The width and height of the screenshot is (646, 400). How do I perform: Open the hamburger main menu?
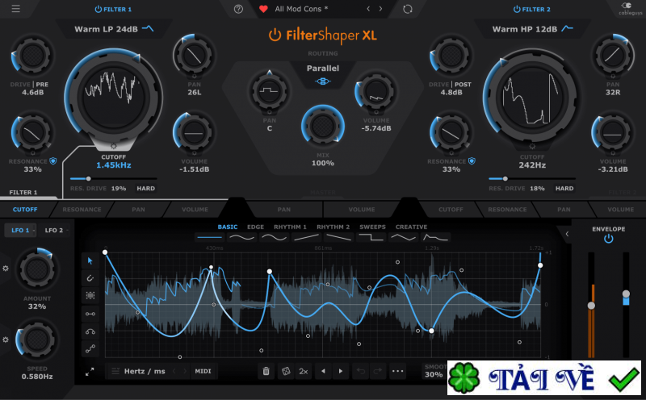point(15,9)
